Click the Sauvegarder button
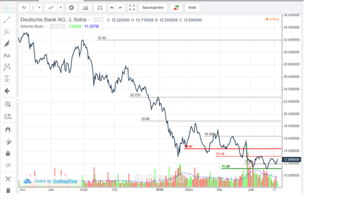 (x=153, y=8)
